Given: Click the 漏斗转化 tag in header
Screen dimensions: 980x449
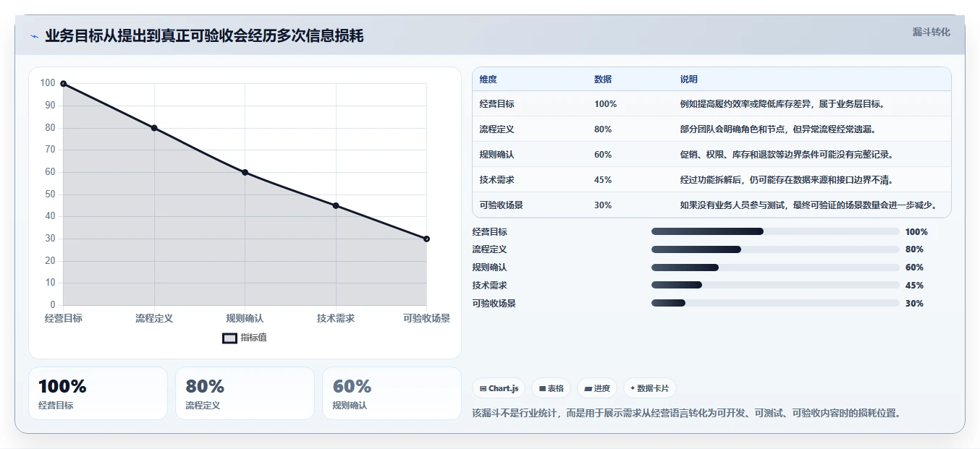Looking at the screenshot, I should 931,32.
